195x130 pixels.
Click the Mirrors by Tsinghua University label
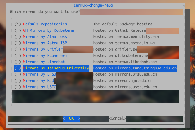[56, 68]
